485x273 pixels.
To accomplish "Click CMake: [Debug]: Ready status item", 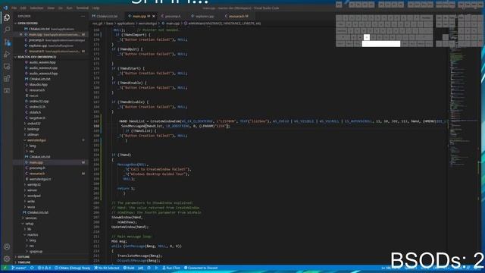I will tap(73, 268).
